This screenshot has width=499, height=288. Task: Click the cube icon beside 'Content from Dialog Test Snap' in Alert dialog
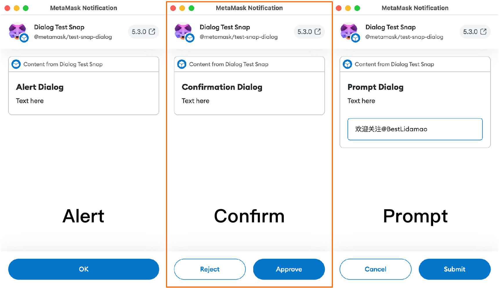click(x=17, y=64)
